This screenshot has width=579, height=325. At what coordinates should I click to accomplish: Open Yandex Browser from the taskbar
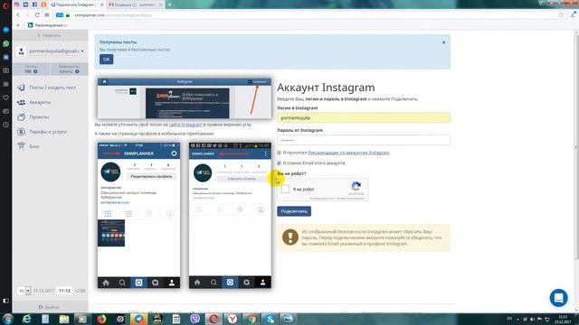tap(233, 319)
